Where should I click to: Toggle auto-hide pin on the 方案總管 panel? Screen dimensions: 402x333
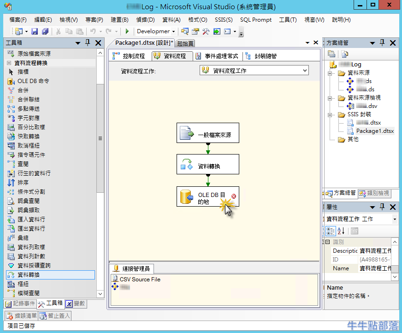(x=382, y=43)
